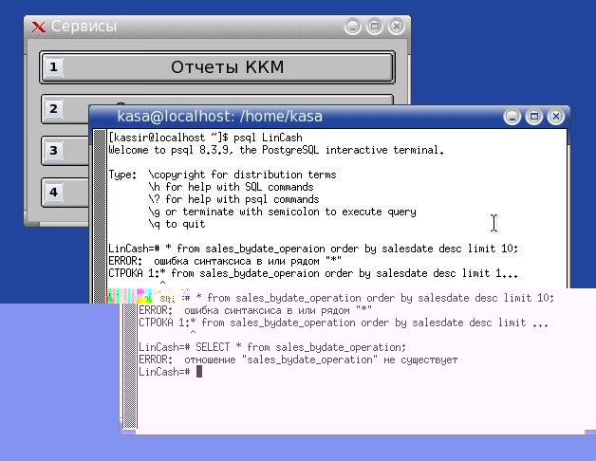Click the error 'отношение "sales_bydate_operation" не существует'
This screenshot has width=596, height=461.
click(298, 360)
